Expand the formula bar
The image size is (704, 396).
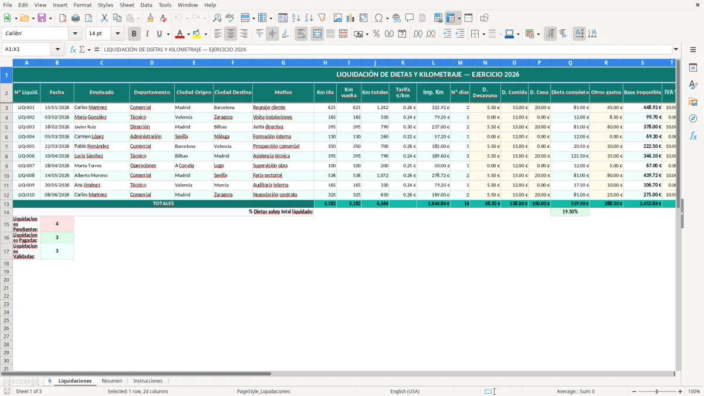pos(676,49)
